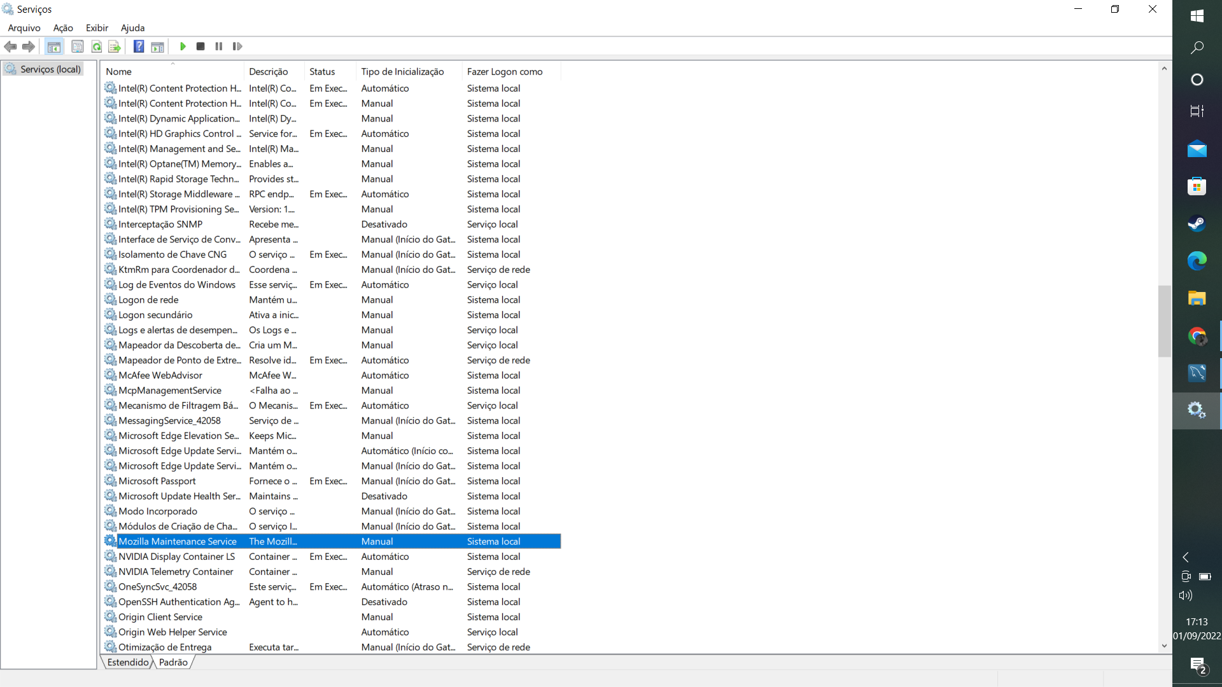Open Microsoft Store from taskbar
The width and height of the screenshot is (1222, 687).
pos(1197,186)
